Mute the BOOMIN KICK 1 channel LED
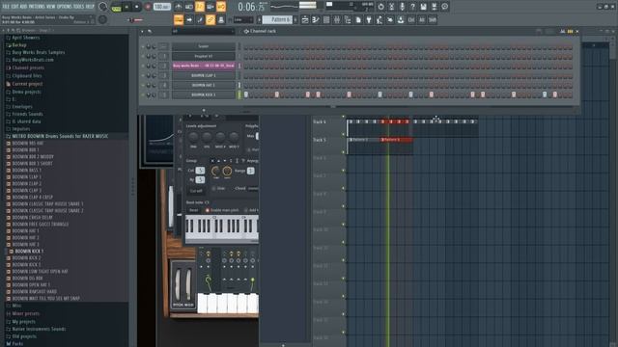The height and width of the screenshot is (347, 618). [143, 94]
